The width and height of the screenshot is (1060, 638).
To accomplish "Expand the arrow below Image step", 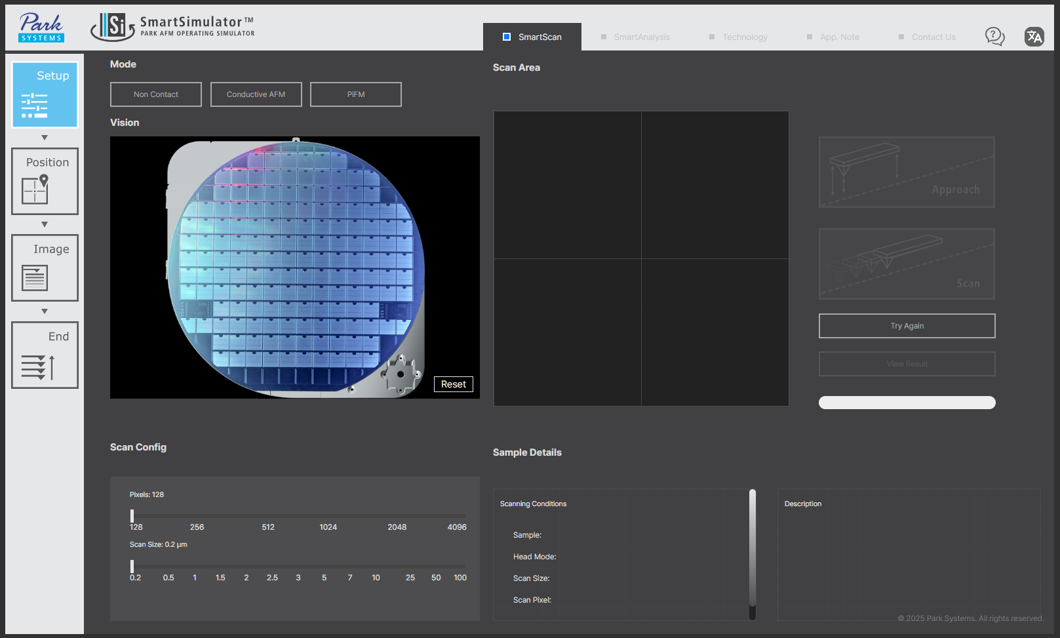I will [x=45, y=310].
